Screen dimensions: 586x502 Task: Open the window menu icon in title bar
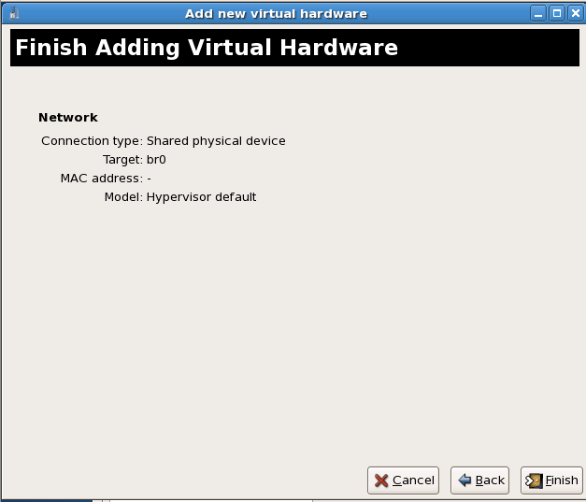[13, 13]
